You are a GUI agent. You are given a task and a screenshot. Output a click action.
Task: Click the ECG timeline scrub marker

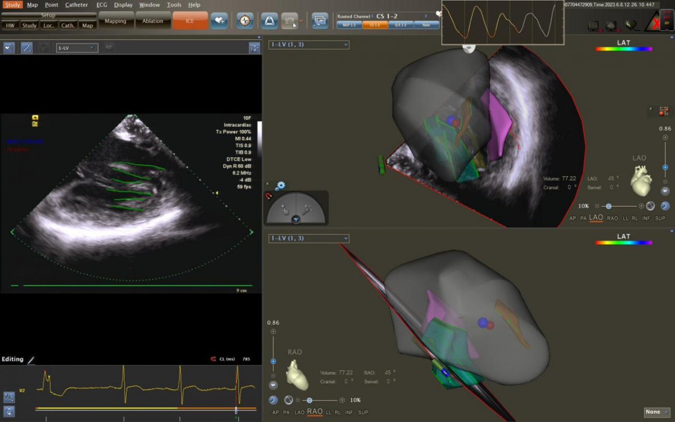click(236, 410)
